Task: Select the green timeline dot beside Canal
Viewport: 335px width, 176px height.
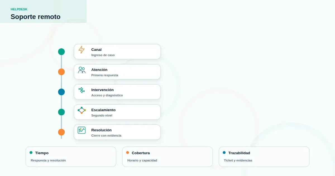Action: [x=61, y=52]
